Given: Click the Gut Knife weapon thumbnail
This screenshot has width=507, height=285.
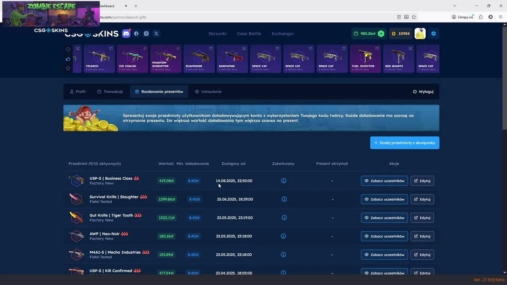Looking at the screenshot, I should 76,217.
